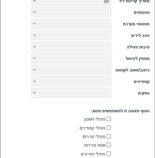This screenshot has width=155, height=158.
Task: Open the סטטוסי מערכת dropdown
Action: pyautogui.click(x=34, y=24)
